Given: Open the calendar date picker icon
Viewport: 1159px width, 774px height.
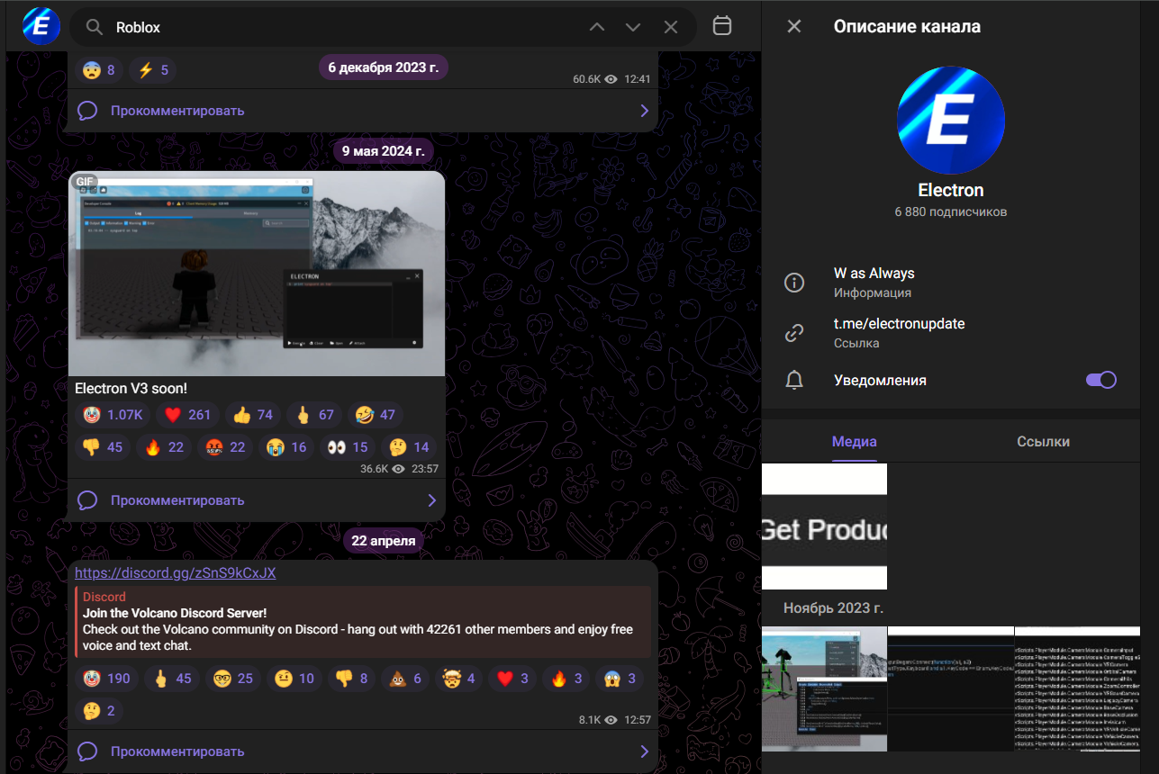Looking at the screenshot, I should coord(721,26).
